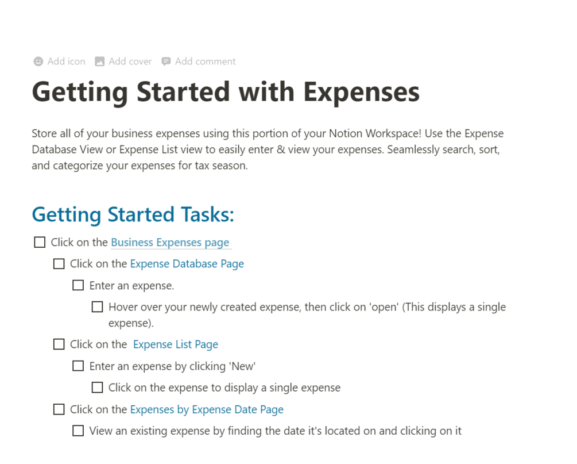Place the cursor in the intro description paragraph
This screenshot has width=577, height=464.
point(267,150)
